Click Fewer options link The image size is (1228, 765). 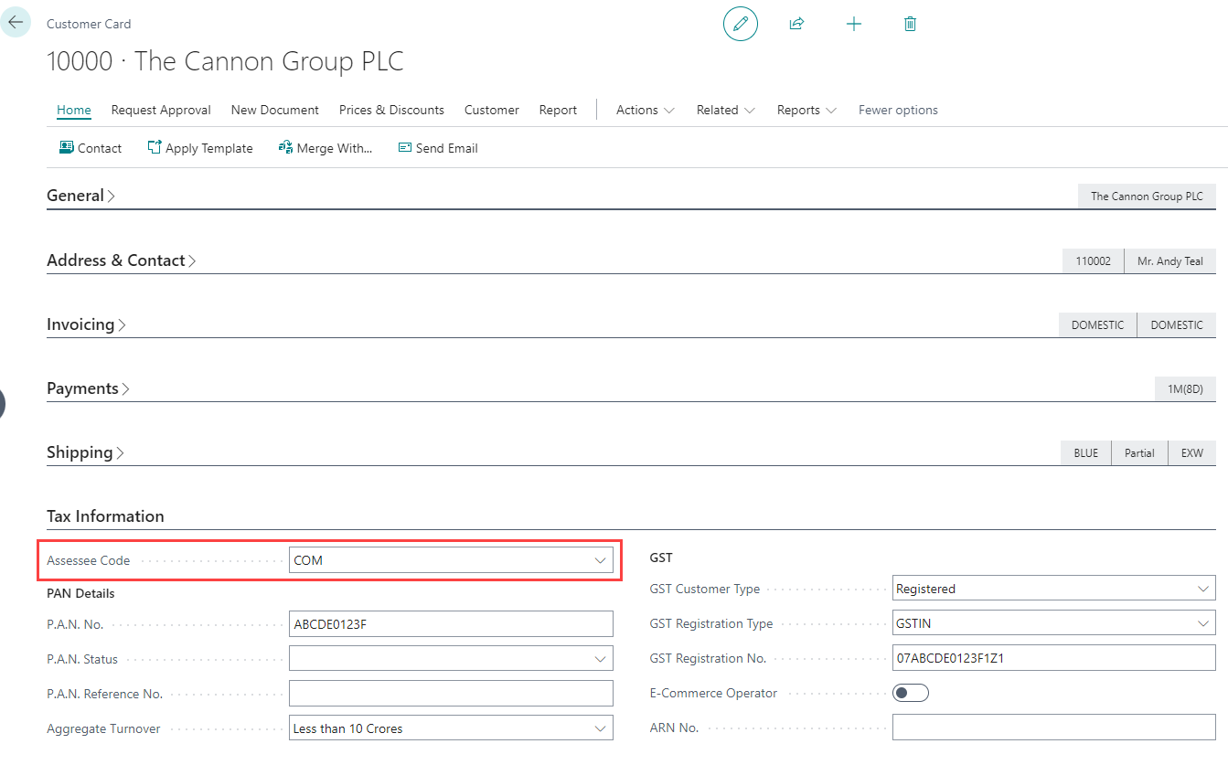[x=898, y=110]
